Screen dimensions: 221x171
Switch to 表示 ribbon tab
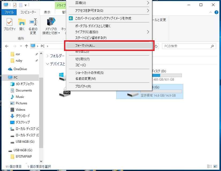(x=47, y=12)
